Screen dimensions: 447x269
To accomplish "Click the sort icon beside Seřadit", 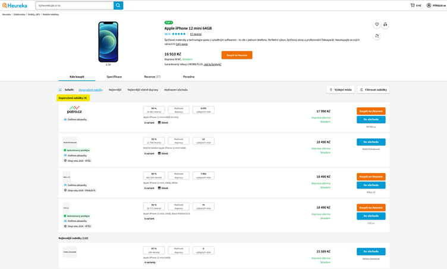I will click(x=60, y=90).
